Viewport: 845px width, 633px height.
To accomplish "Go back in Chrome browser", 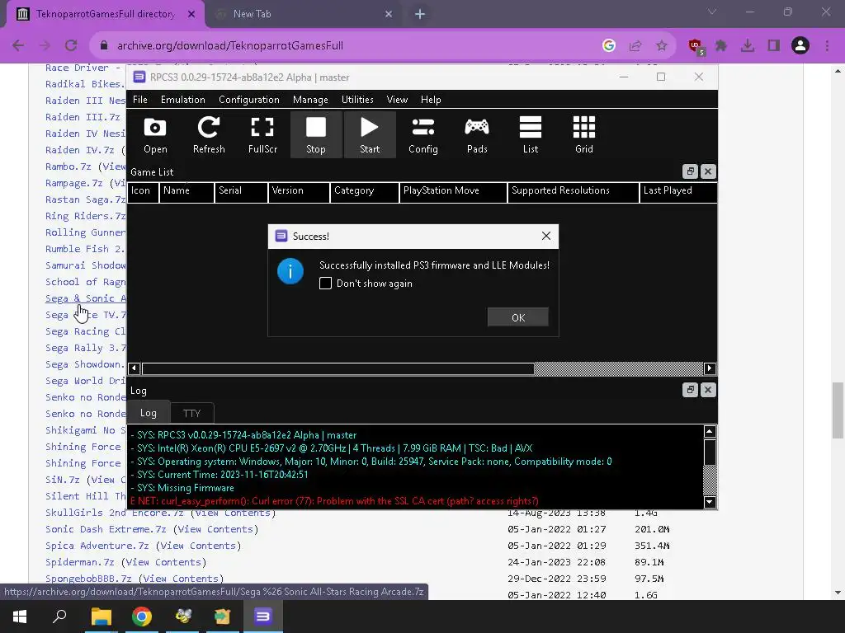I will click(x=18, y=46).
